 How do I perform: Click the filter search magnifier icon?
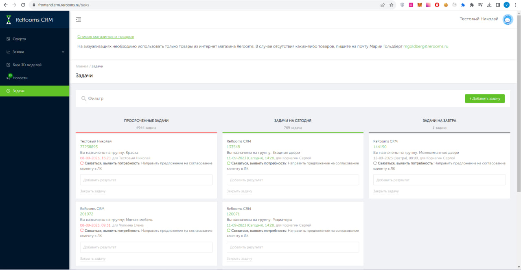(84, 98)
